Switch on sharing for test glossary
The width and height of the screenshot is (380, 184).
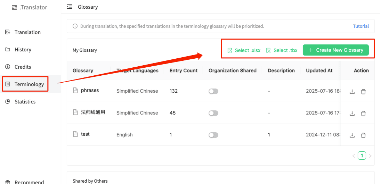click(213, 135)
